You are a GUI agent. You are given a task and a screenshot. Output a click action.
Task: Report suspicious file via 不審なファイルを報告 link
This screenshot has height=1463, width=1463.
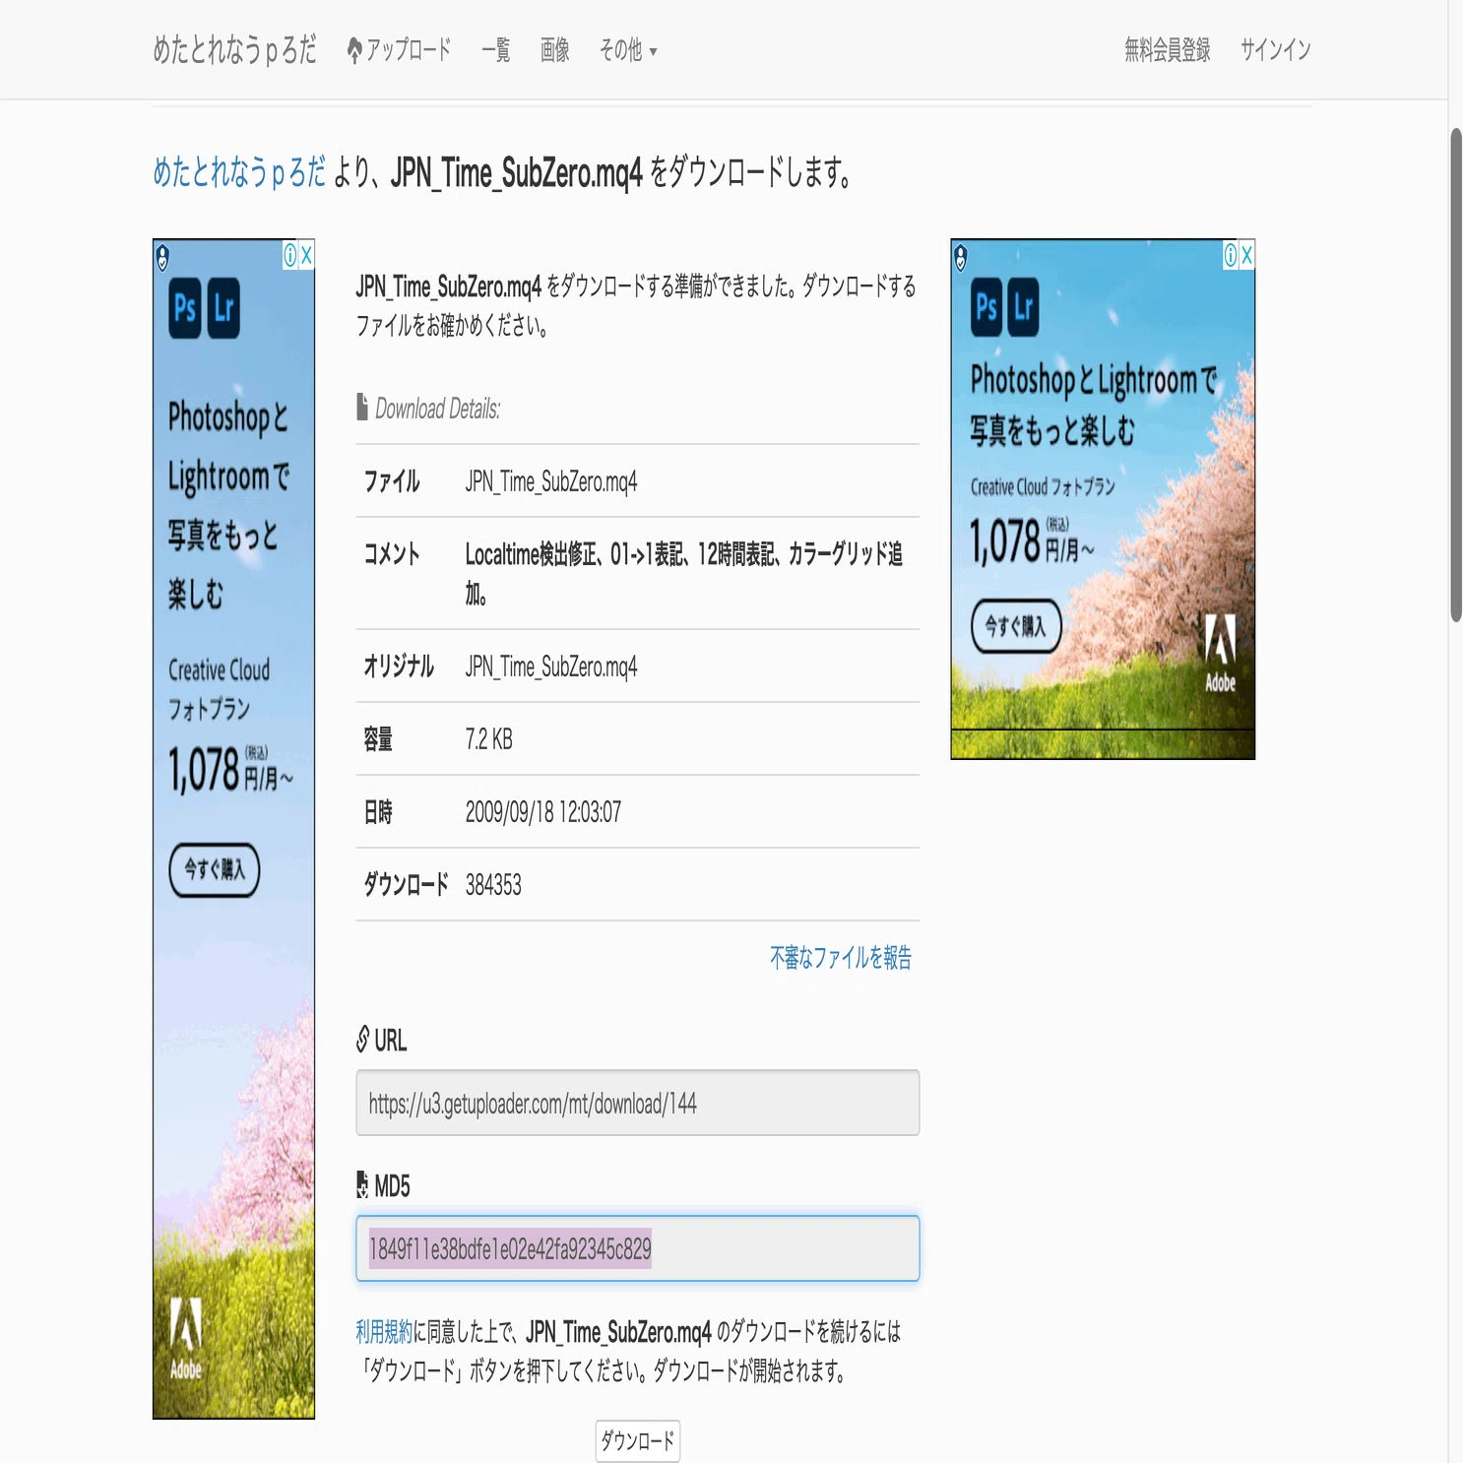(841, 957)
